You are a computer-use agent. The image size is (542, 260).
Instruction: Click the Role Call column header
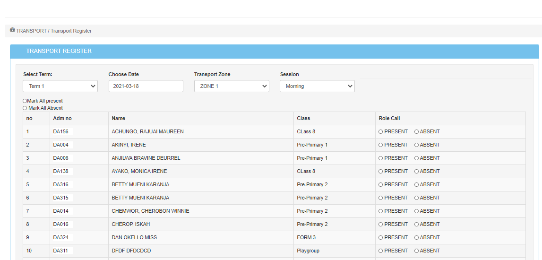[389, 118]
